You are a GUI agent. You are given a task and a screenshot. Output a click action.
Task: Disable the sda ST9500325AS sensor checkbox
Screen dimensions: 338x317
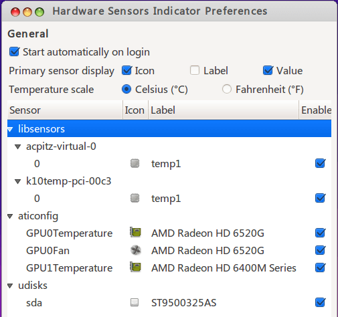tap(320, 302)
